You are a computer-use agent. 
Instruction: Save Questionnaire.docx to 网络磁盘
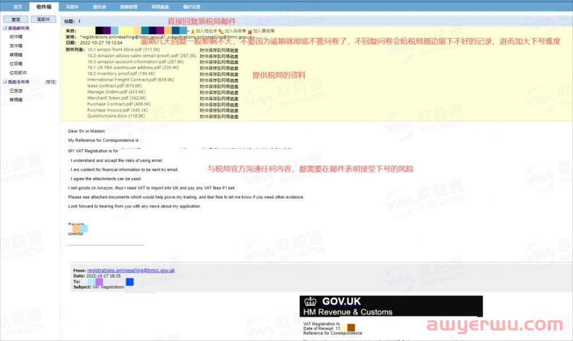click(219, 117)
